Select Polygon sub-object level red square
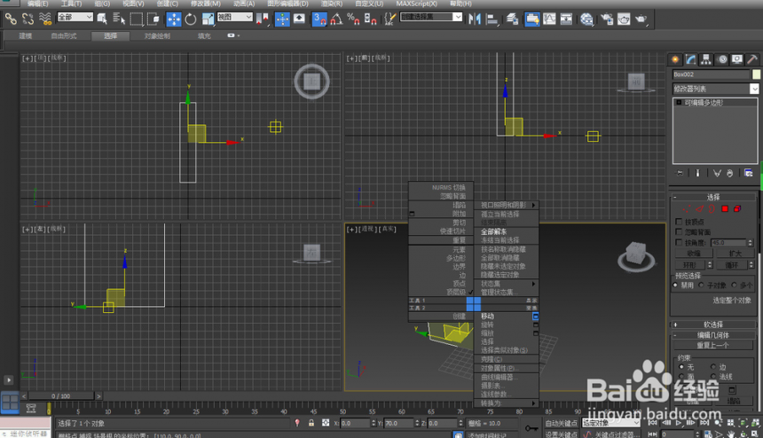The image size is (763, 438). tap(725, 209)
